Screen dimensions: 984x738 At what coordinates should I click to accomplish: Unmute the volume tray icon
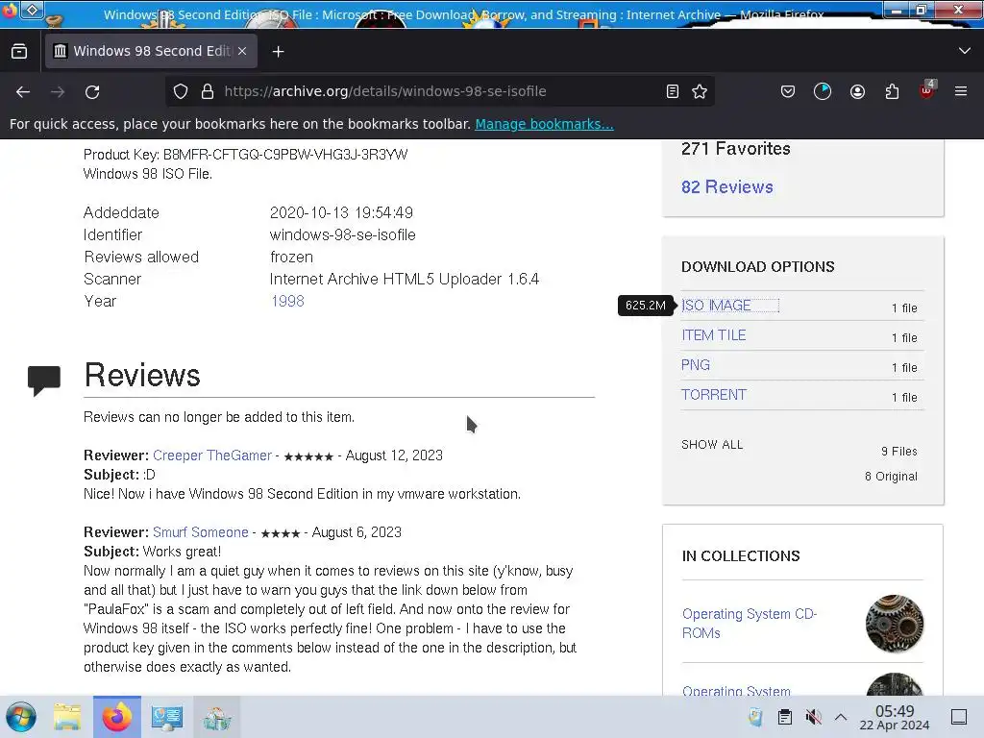(x=813, y=717)
